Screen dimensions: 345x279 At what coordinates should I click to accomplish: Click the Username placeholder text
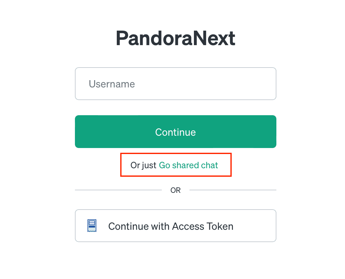[x=112, y=84]
